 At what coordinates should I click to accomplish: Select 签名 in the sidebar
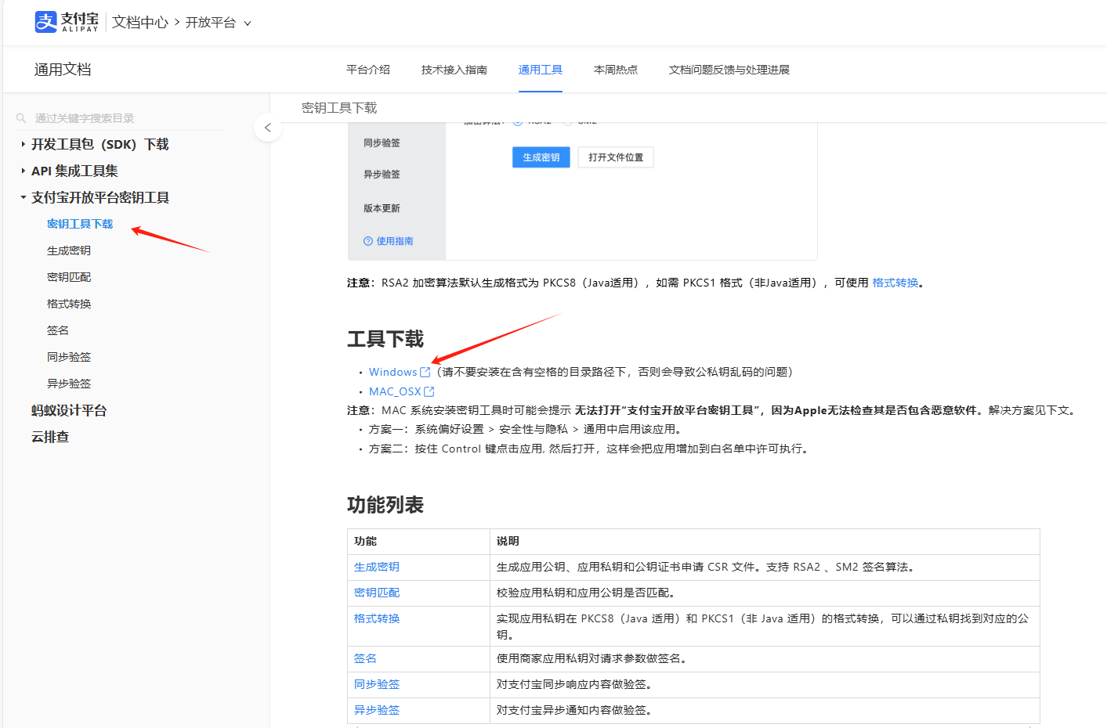58,330
